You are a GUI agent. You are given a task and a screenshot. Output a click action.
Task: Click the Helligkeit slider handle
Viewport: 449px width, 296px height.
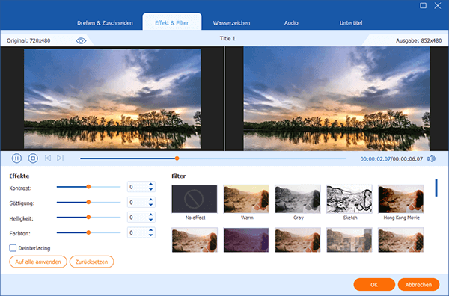[x=88, y=218]
